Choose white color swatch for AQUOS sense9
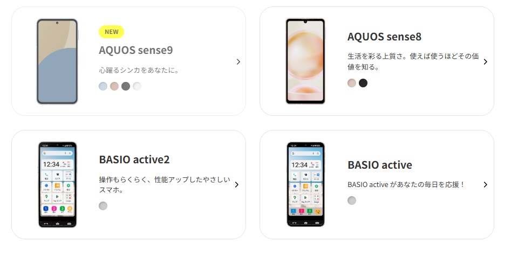511x256 pixels. [x=137, y=86]
